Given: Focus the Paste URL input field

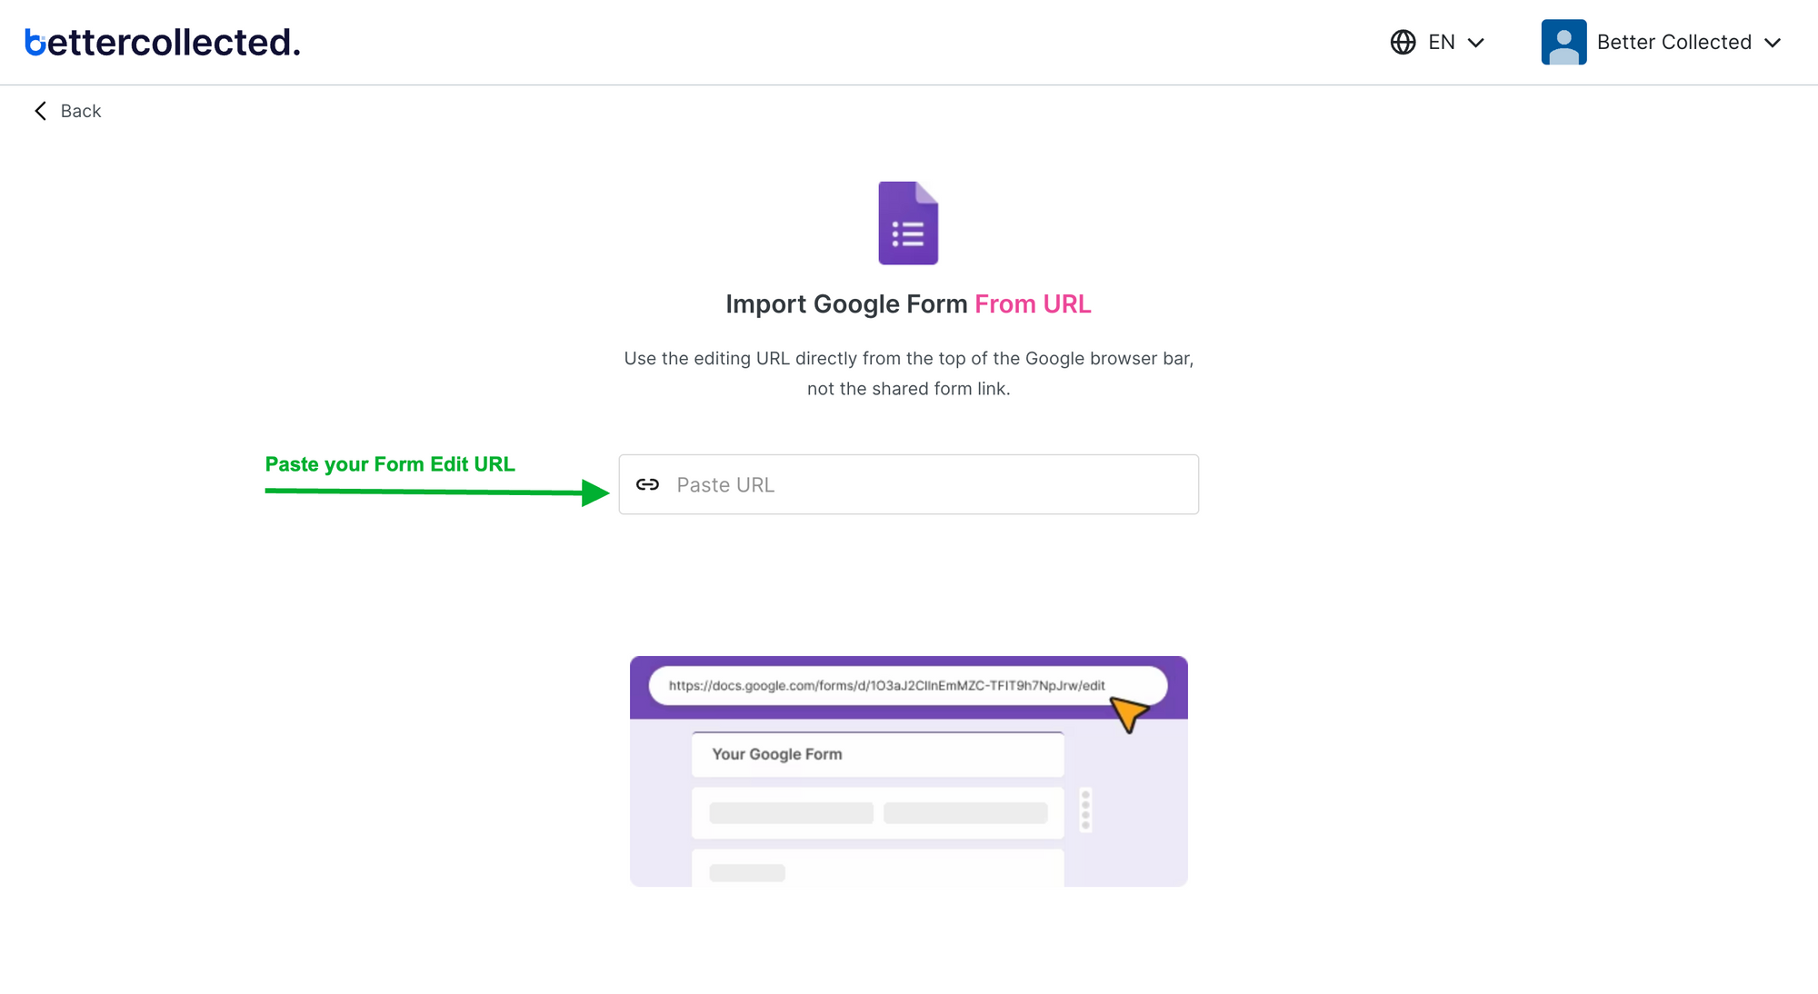Looking at the screenshot, I should [x=909, y=484].
